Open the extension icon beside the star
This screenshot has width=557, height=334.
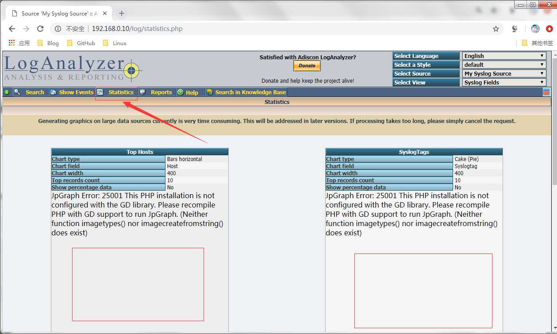click(x=515, y=29)
